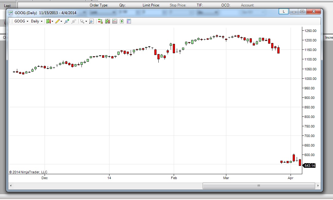
Task: Expand the cursor type dropdown arrow
Action: coord(86,21)
